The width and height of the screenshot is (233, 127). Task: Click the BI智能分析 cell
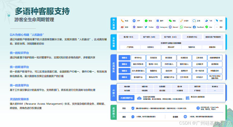pos(215,71)
